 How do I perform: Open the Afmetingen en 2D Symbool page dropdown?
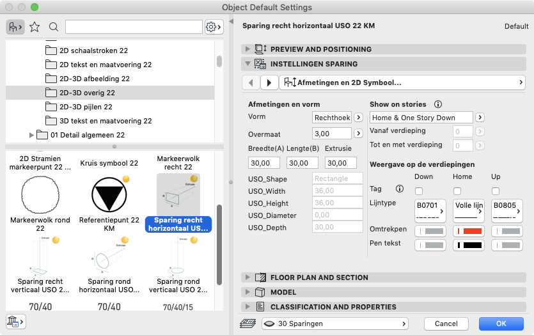click(402, 82)
